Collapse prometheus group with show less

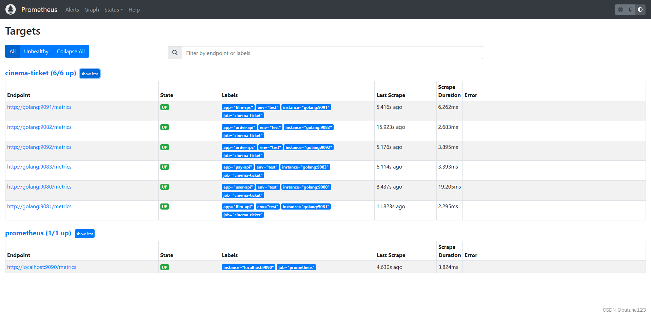click(85, 234)
